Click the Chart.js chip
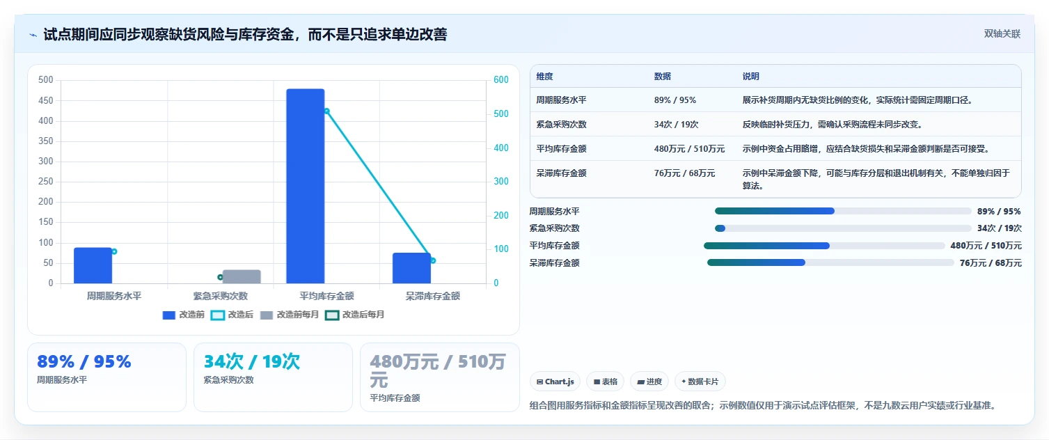This screenshot has height=440, width=1049. tap(555, 382)
